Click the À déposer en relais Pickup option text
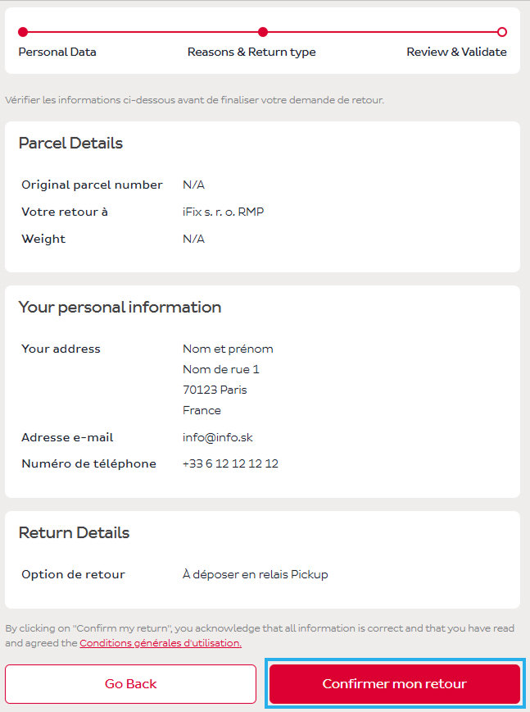Screen dimensions: 530x712 255,574
